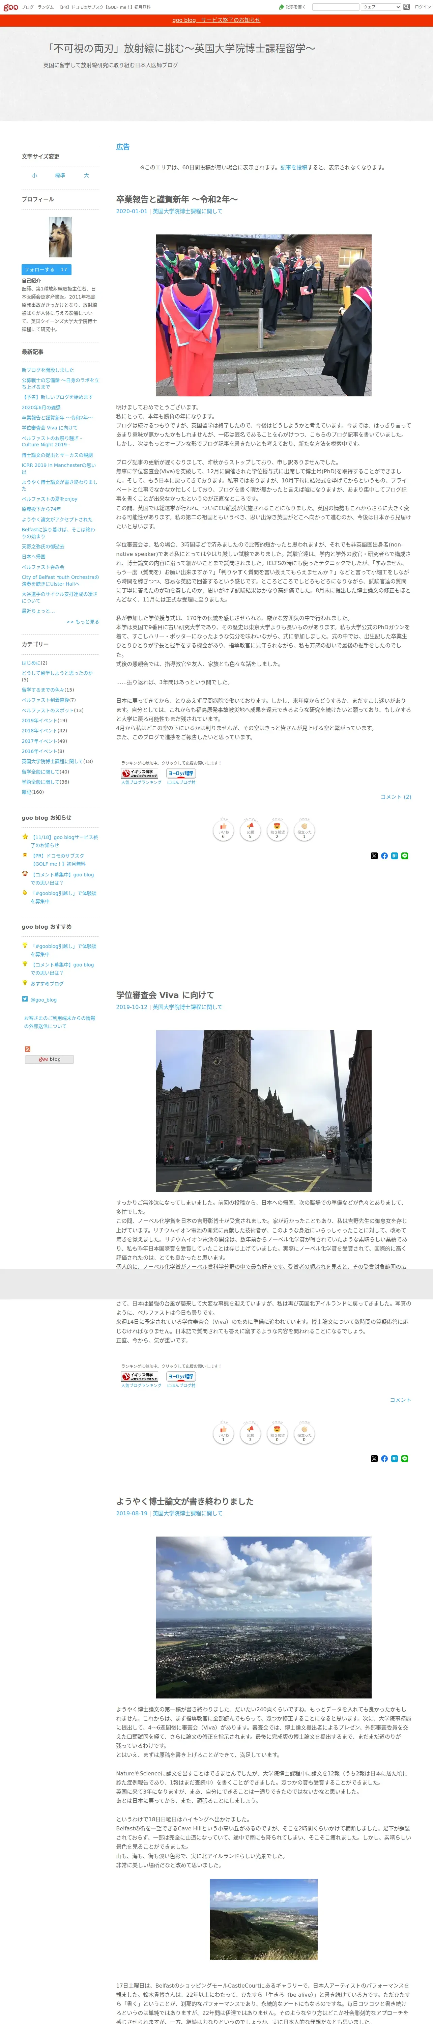Click the 役立った reaction showing 1 on the first post
Screen dimensions: 433x2024
(304, 830)
